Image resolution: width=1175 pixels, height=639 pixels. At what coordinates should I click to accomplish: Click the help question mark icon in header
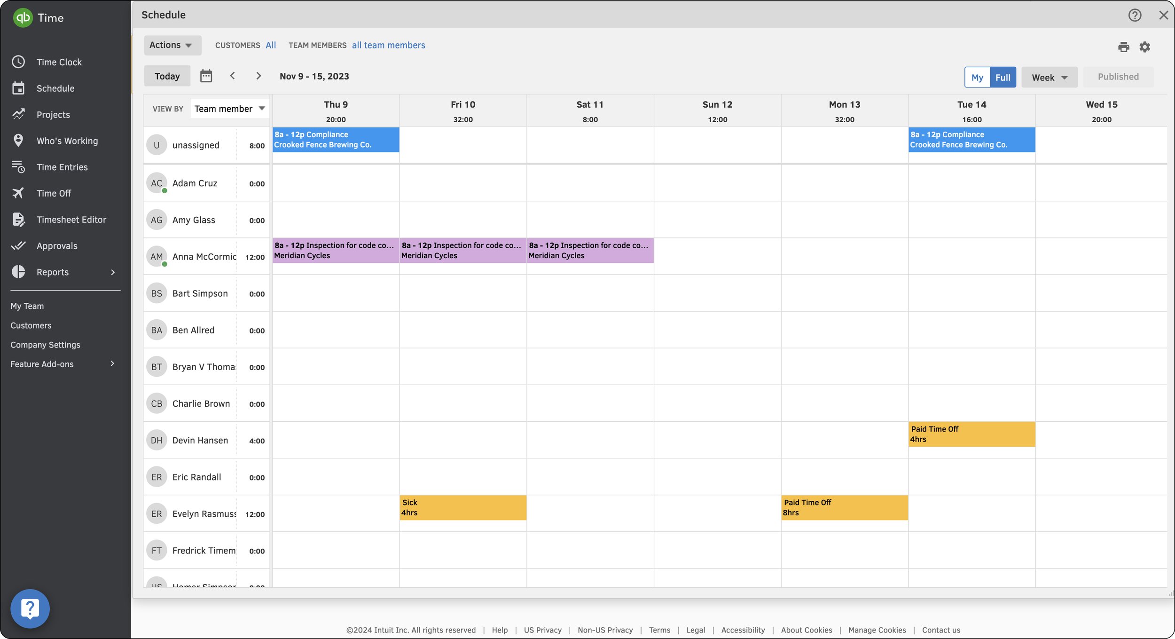pos(1135,15)
